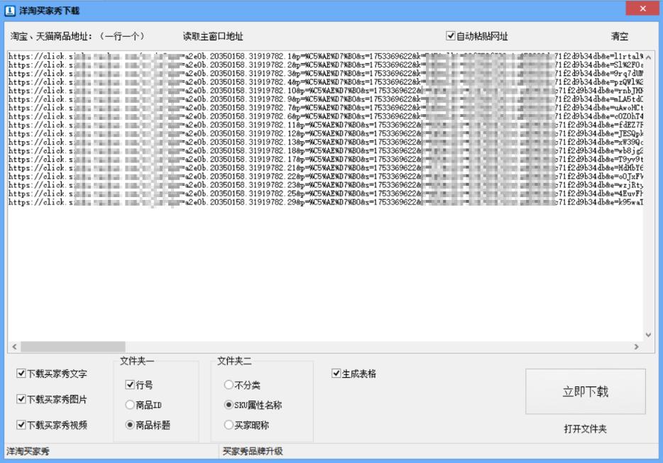Click 买家秀品牌升级 status bar text
This screenshot has height=463, width=663.
pyautogui.click(x=253, y=452)
